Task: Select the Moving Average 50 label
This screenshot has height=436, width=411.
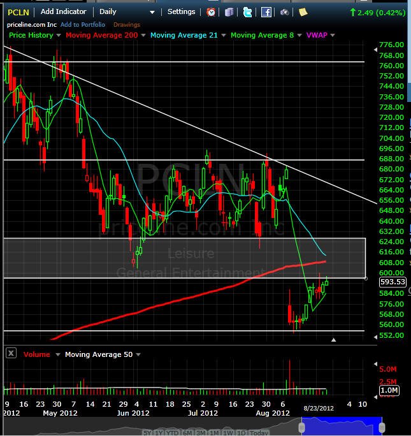Action: pos(99,354)
